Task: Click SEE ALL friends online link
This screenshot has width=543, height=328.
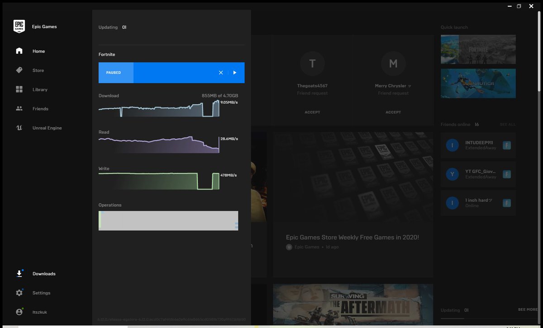Action: point(508,124)
